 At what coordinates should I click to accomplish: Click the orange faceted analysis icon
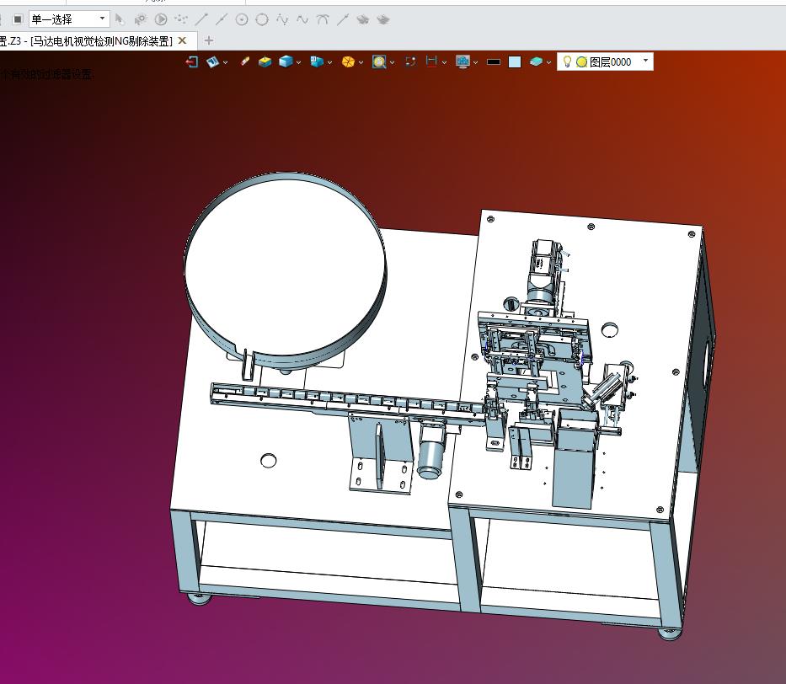(x=348, y=61)
